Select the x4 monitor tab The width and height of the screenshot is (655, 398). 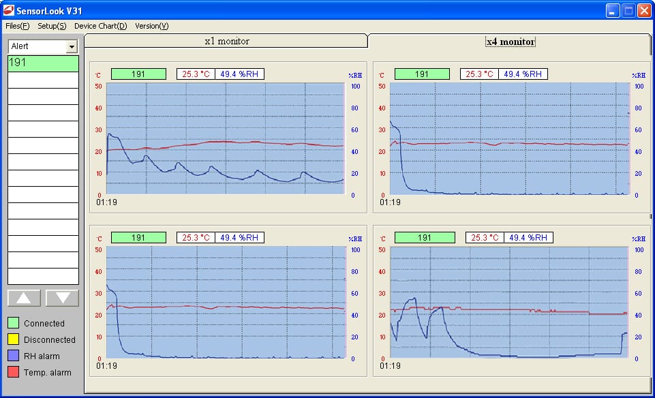tap(510, 42)
